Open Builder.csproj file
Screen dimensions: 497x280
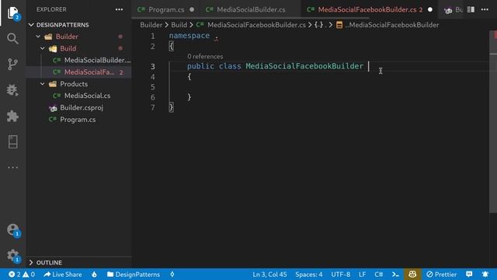(78, 107)
